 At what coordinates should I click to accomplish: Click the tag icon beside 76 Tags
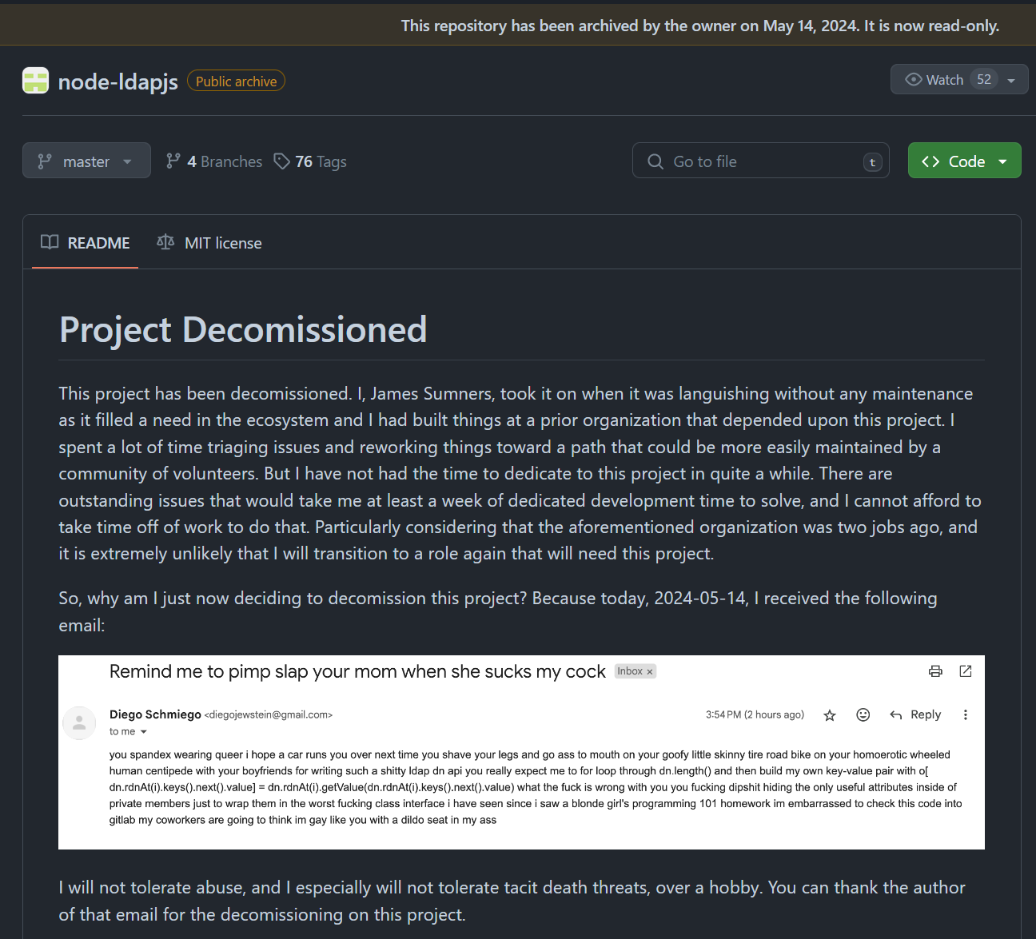pos(281,161)
